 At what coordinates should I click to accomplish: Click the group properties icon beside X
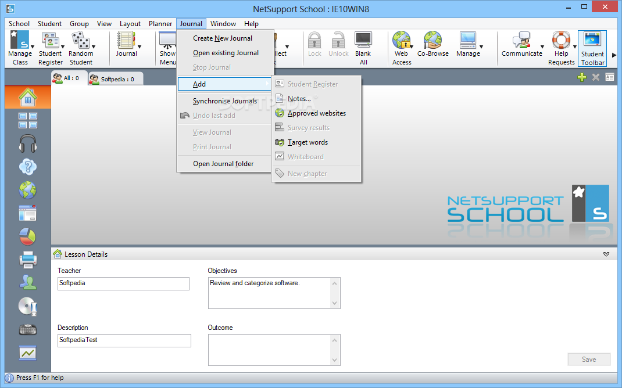(610, 77)
